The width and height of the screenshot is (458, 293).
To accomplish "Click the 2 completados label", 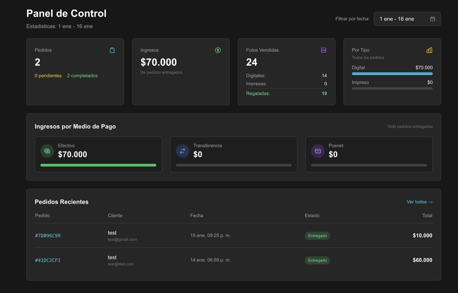I will point(82,76).
